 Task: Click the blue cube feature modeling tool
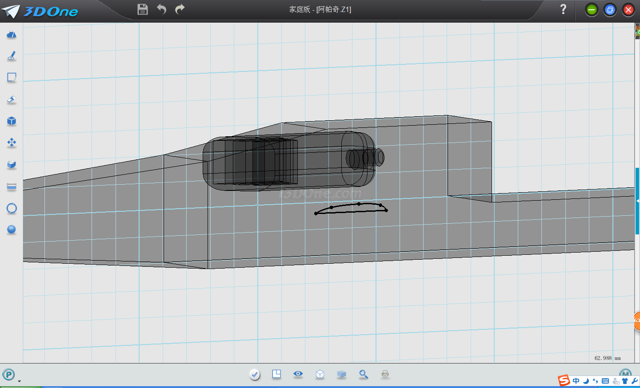point(12,121)
